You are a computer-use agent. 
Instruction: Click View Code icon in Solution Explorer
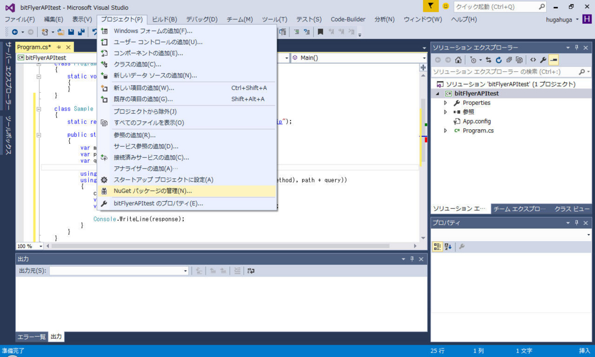pyautogui.click(x=533, y=60)
